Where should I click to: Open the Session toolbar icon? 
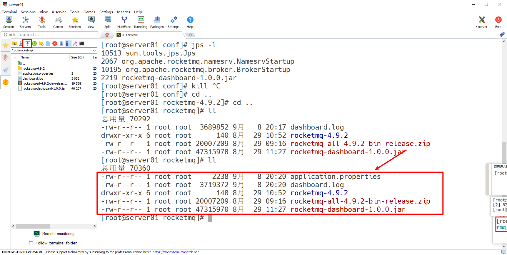9,22
